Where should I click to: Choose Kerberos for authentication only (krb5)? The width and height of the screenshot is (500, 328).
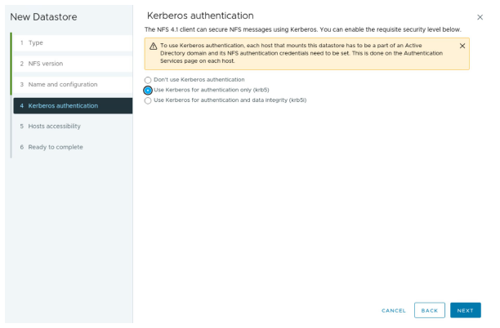pos(148,90)
